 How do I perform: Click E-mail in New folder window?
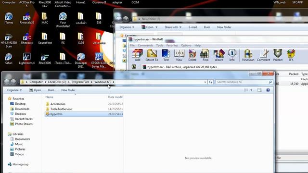click(x=192, y=27)
